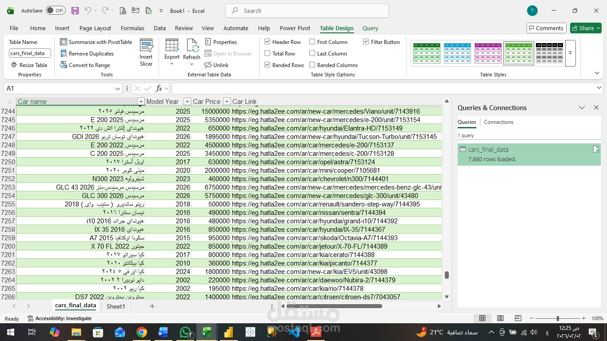Expand the formula bar
This screenshot has height=341, width=607.
599,88
